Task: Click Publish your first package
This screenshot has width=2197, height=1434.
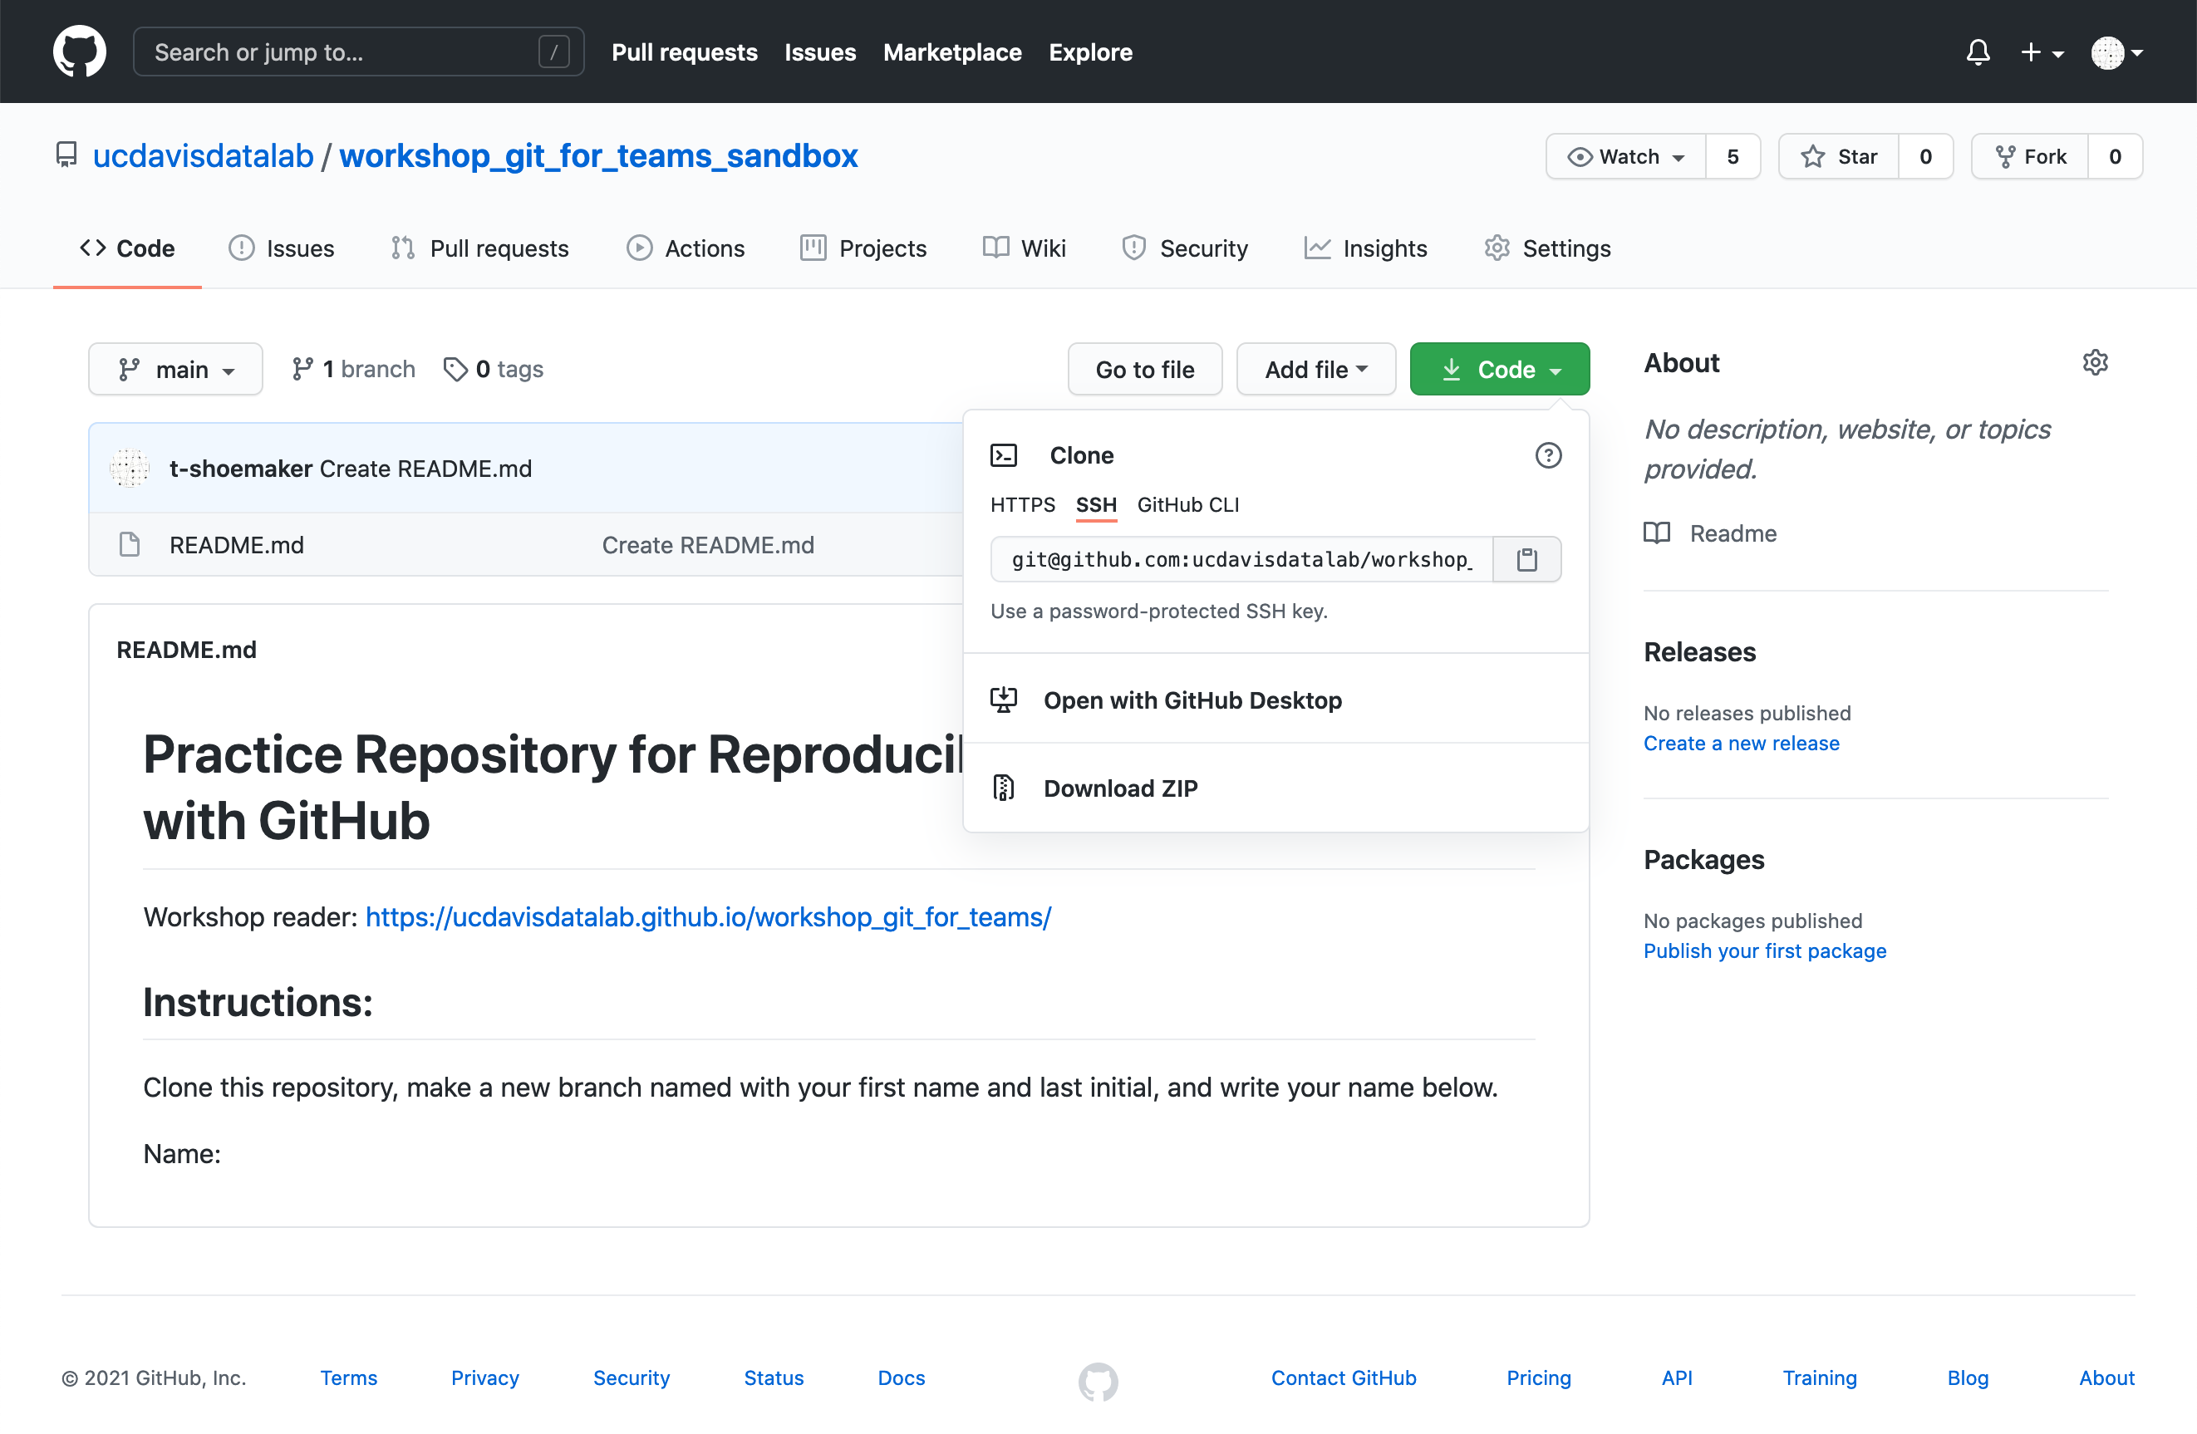Action: (x=1765, y=951)
